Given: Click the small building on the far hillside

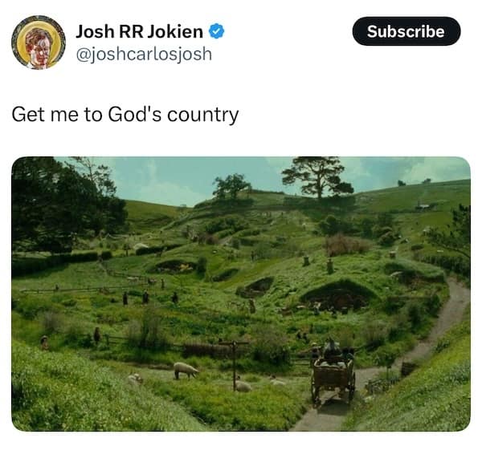Looking at the screenshot, I should [423, 206].
